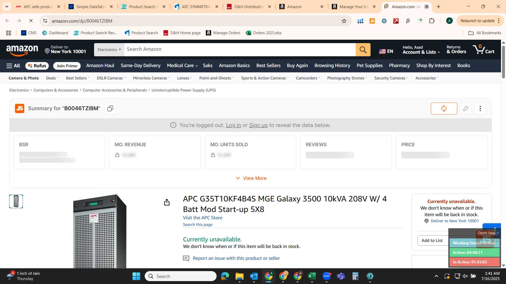The height and width of the screenshot is (284, 506).
Task: Expand the Lenses submenu
Action: [184, 78]
